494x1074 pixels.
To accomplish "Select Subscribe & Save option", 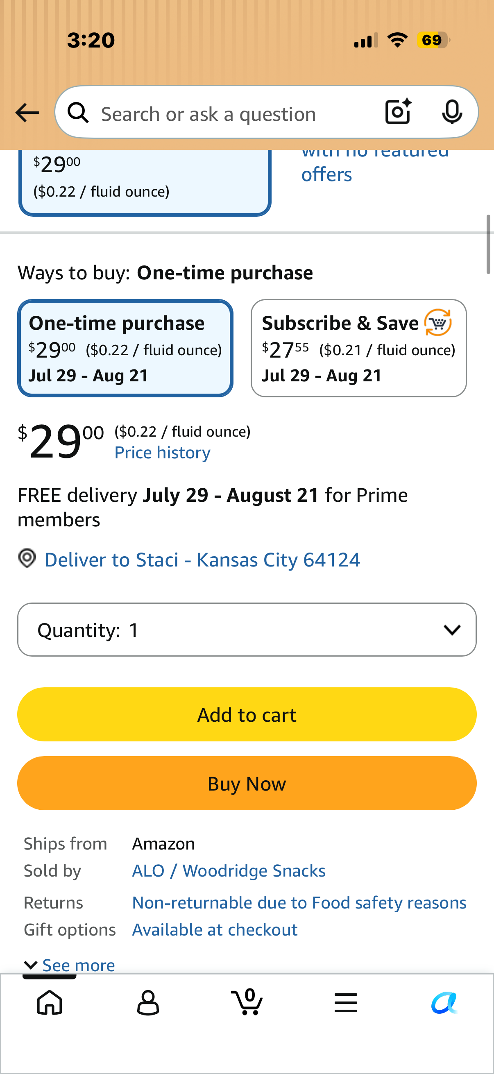I will point(358,348).
